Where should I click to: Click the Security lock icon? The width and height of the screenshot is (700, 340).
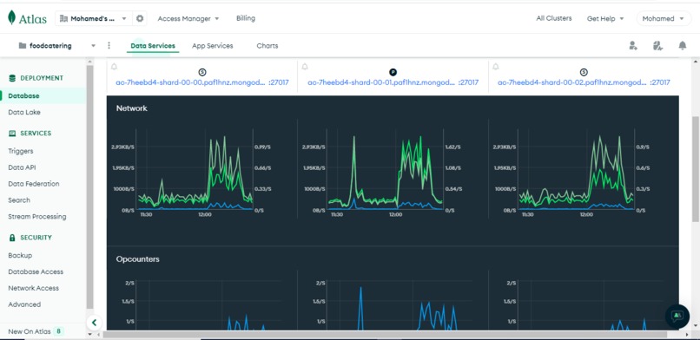12,238
